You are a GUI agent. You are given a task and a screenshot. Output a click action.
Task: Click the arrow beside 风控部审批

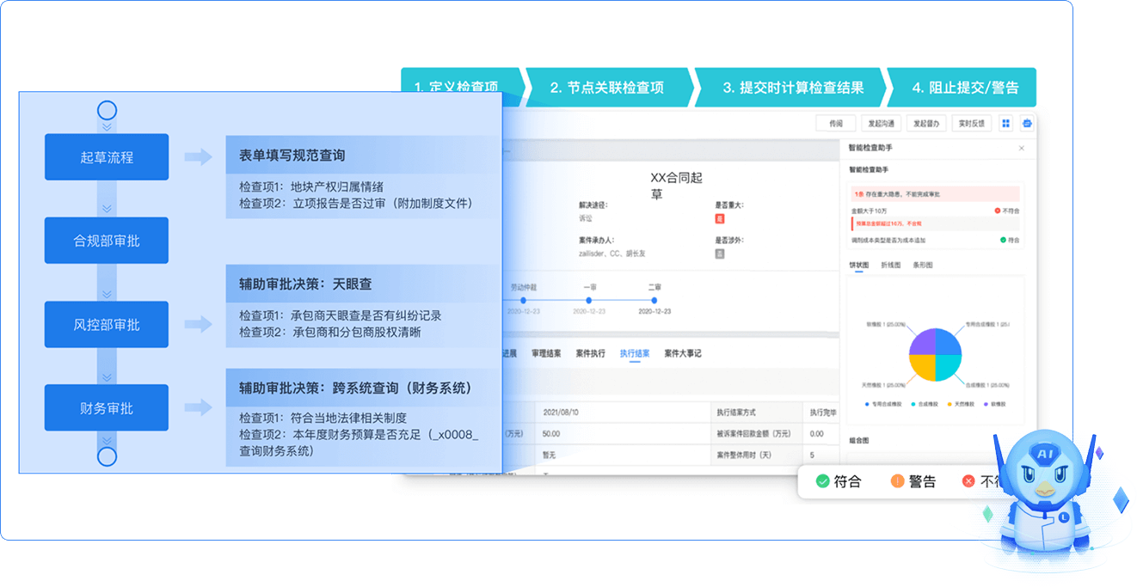198,324
